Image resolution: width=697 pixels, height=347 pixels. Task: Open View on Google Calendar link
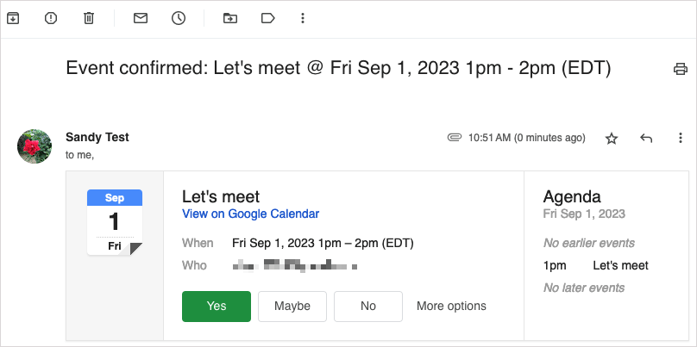[250, 214]
